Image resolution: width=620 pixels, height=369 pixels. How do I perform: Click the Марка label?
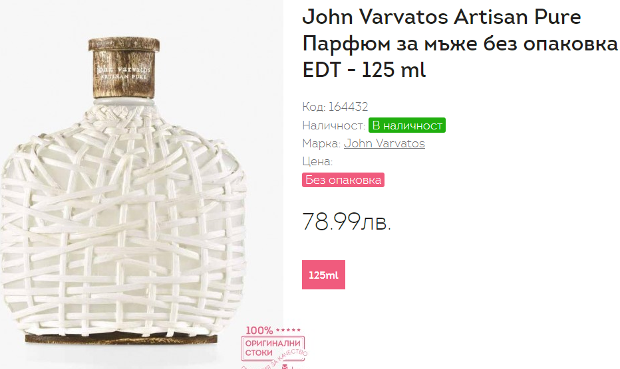point(321,143)
